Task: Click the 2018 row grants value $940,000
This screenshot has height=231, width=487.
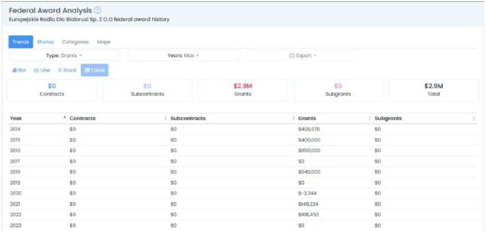Action: [x=309, y=172]
